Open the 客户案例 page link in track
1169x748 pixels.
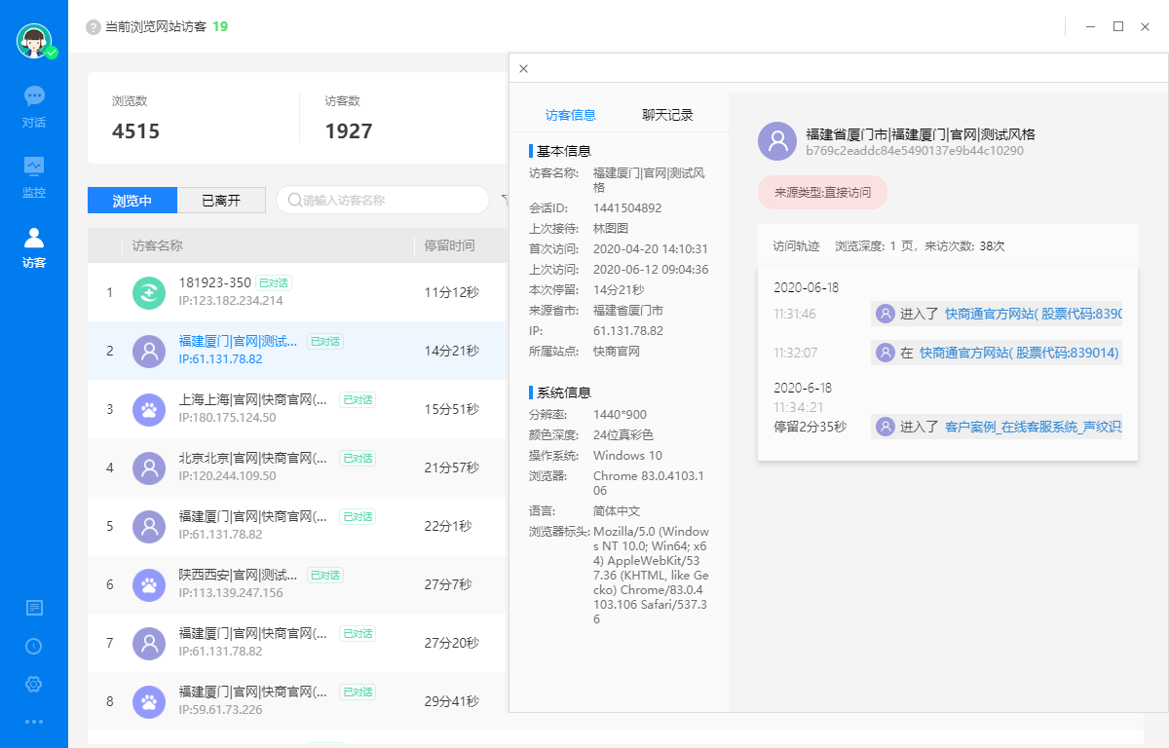tap(1033, 427)
